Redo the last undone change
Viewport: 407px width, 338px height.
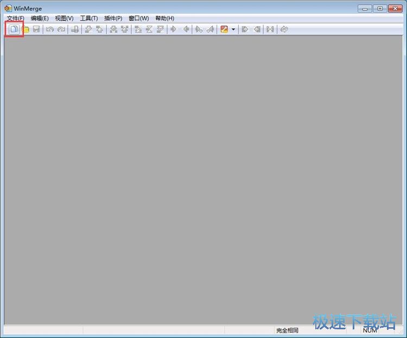pos(61,29)
